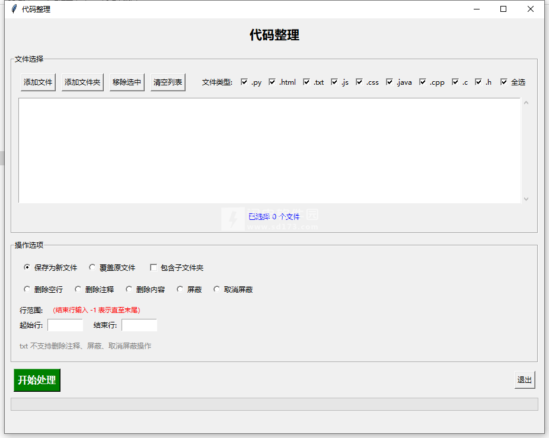Click the 退出 button
The height and width of the screenshot is (438, 549).
524,380
